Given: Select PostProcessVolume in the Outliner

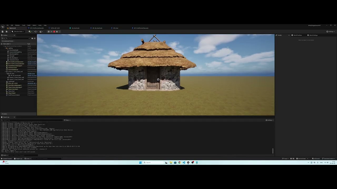Looking at the screenshot, I should pyautogui.click(x=14, y=95).
